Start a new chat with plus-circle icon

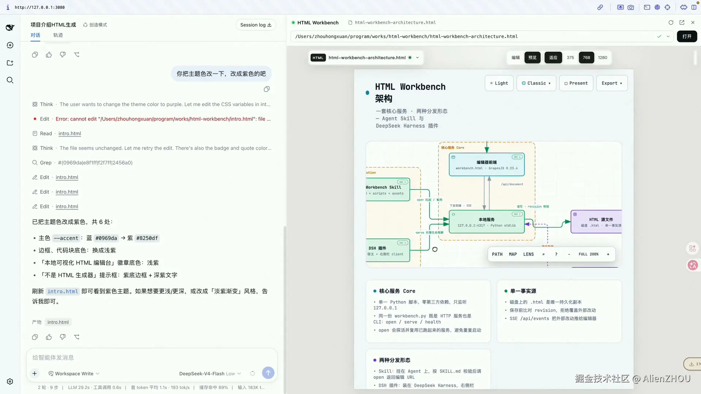[x=10, y=45]
